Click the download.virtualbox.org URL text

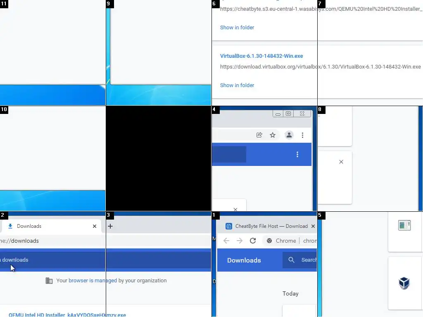click(x=320, y=66)
